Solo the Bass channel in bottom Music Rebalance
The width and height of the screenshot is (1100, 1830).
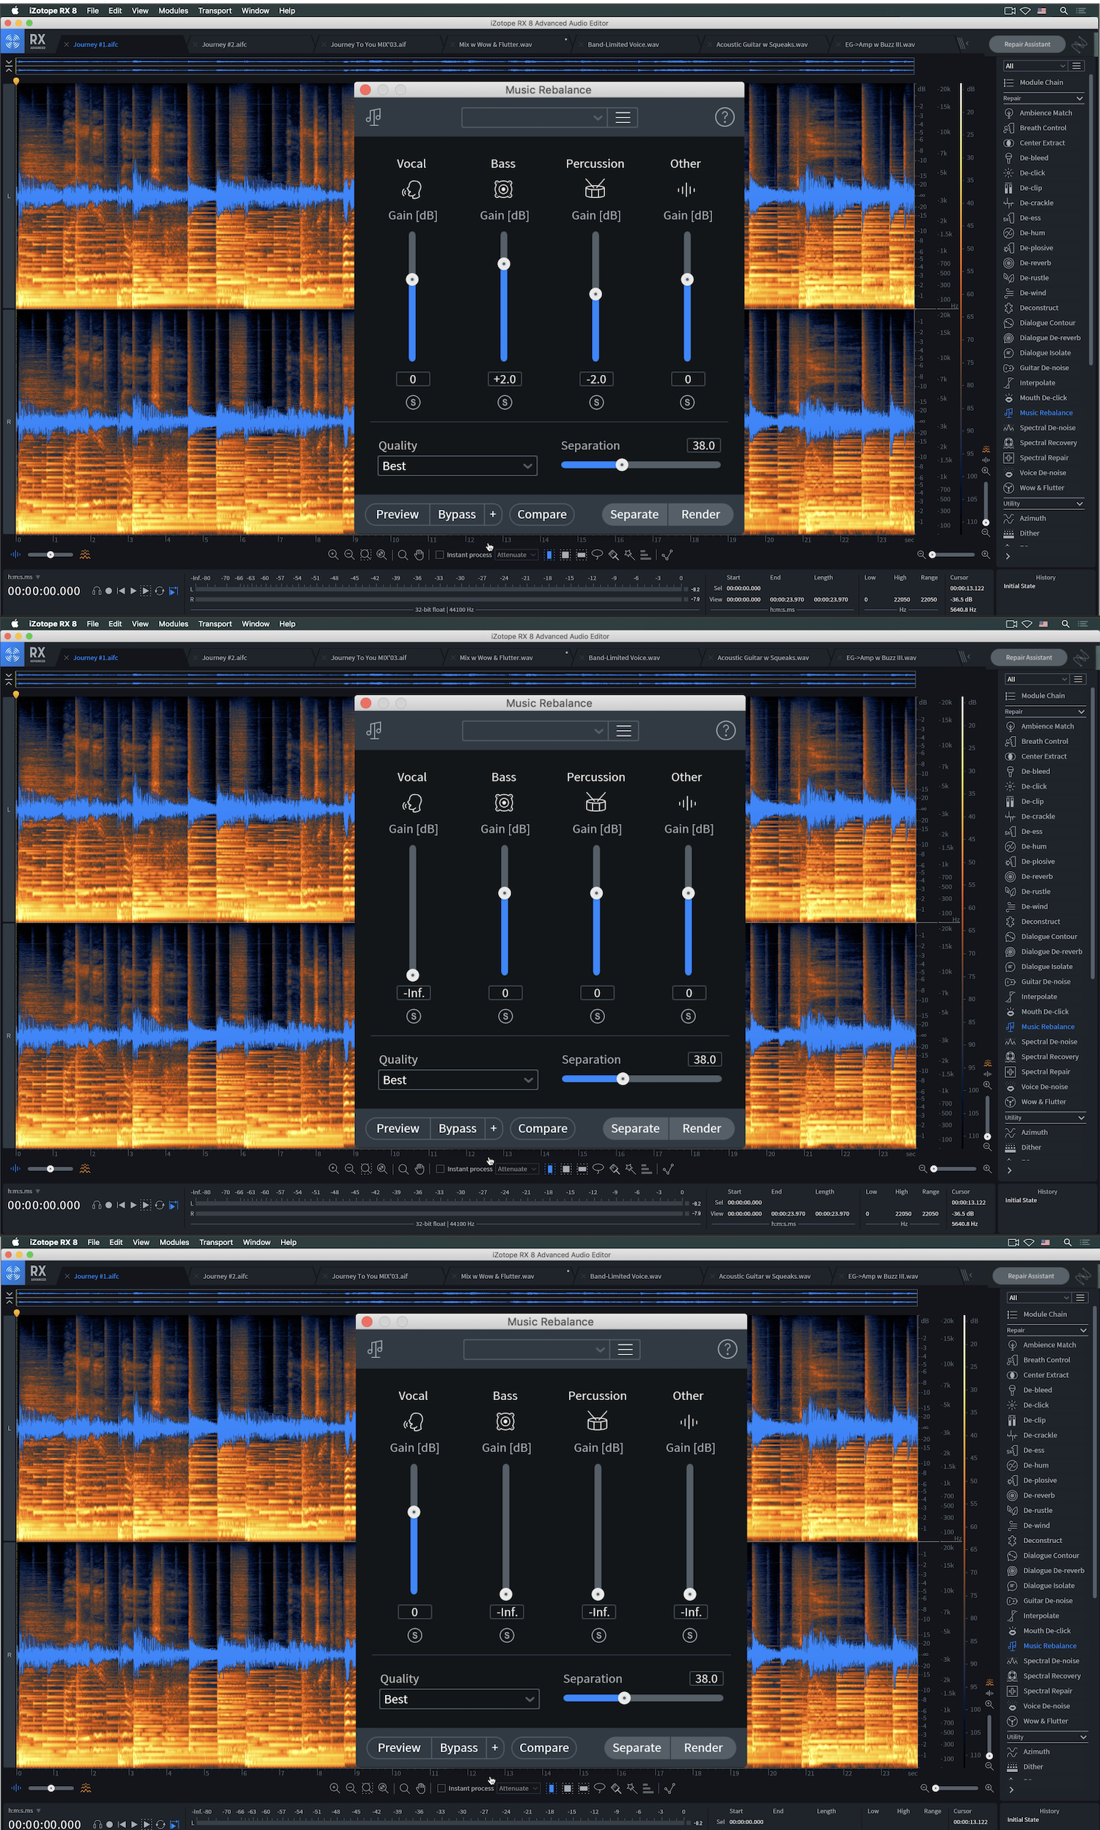point(507,1635)
